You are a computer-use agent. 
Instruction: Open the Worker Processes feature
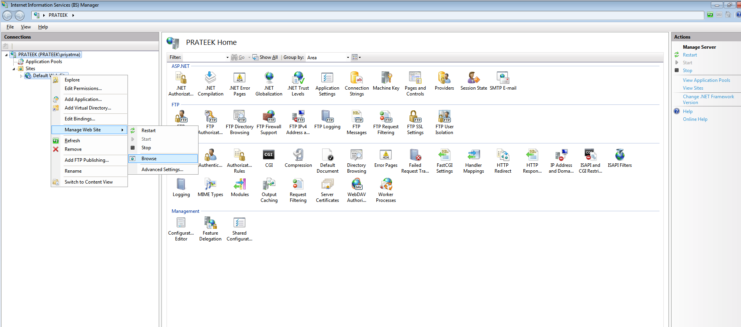point(386,190)
